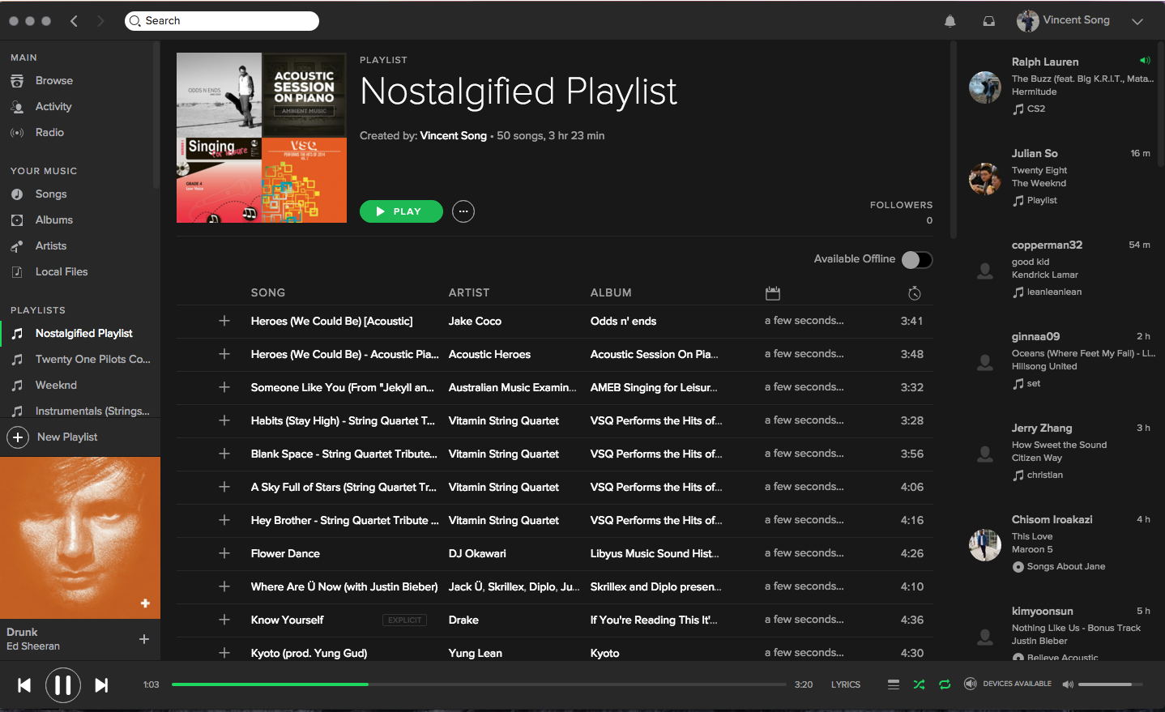Expand the Vincent Song account dropdown
The image size is (1165, 712).
coord(1137,22)
